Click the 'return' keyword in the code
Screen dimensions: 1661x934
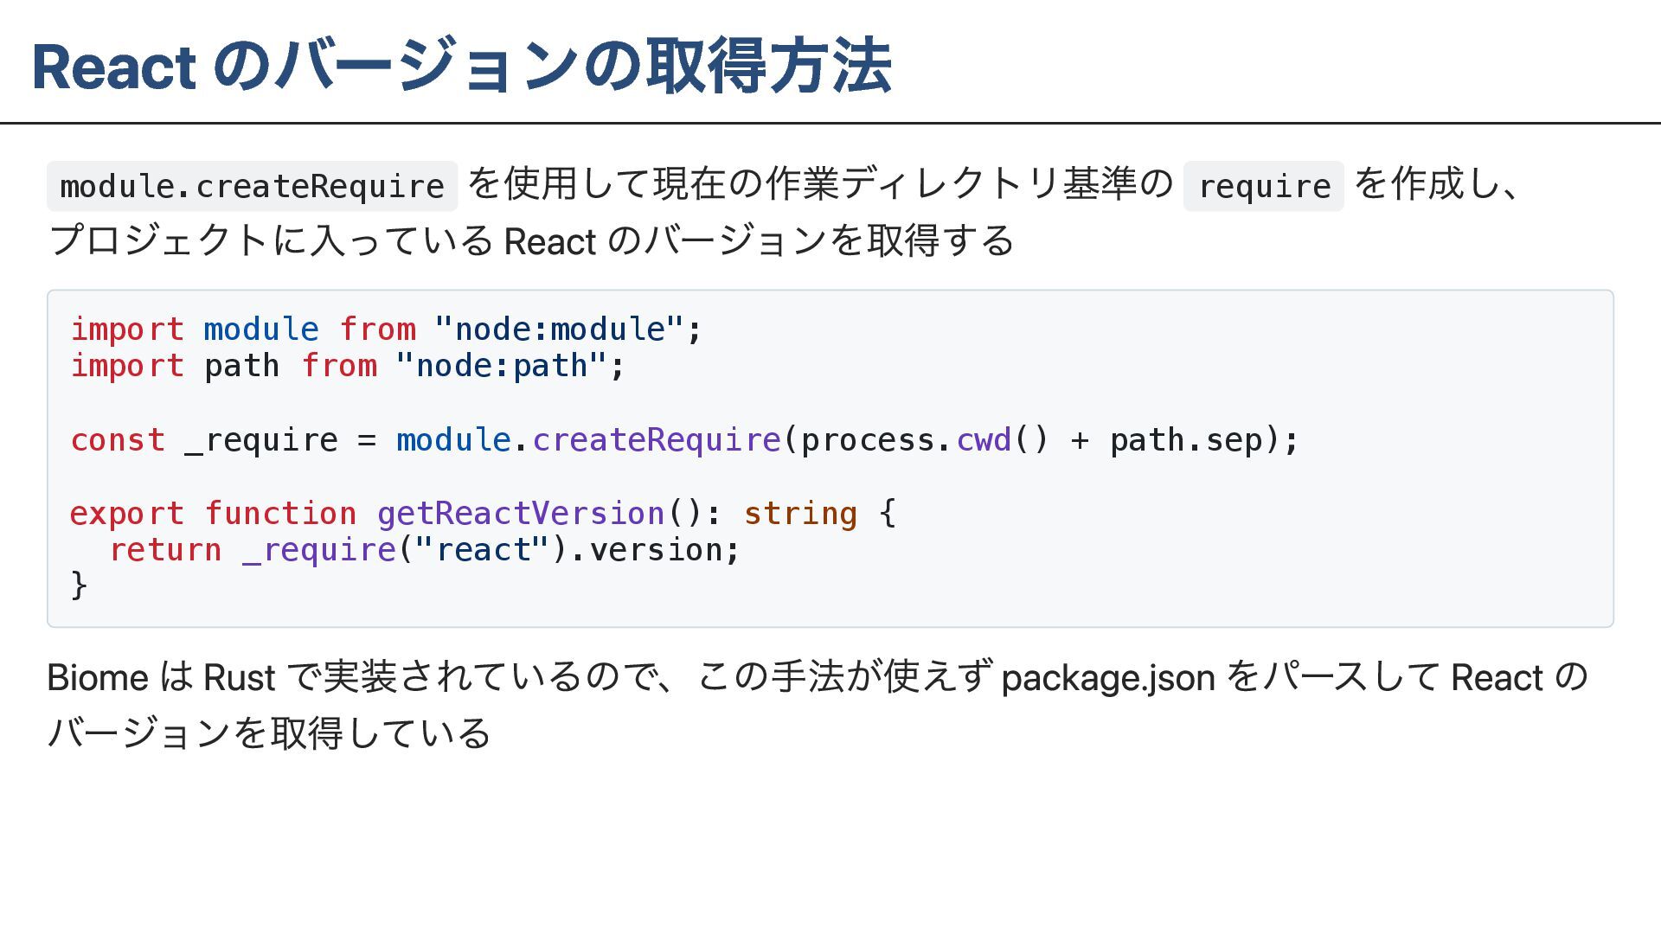pos(165,550)
